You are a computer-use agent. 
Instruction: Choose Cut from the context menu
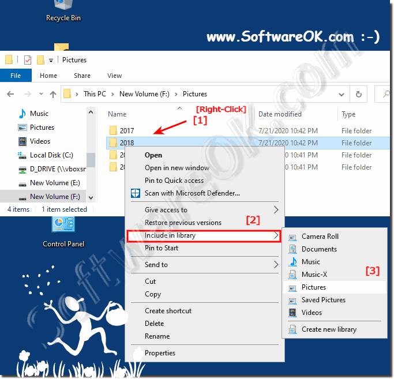click(205, 282)
